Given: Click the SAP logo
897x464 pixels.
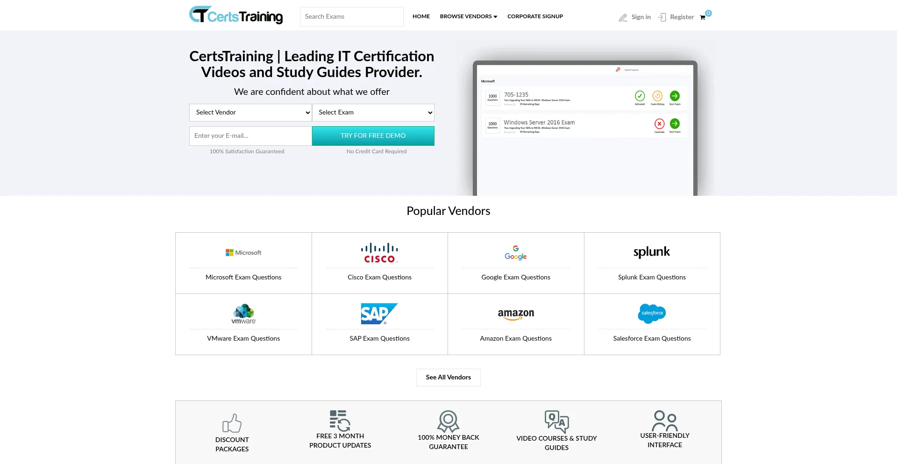Looking at the screenshot, I should pyautogui.click(x=379, y=314).
